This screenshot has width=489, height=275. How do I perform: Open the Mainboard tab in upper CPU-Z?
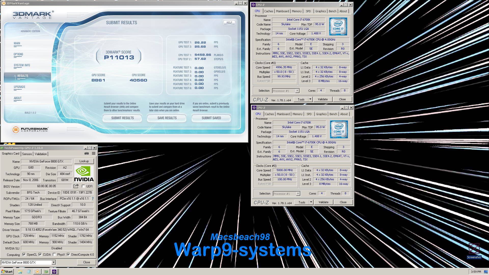pyautogui.click(x=282, y=11)
